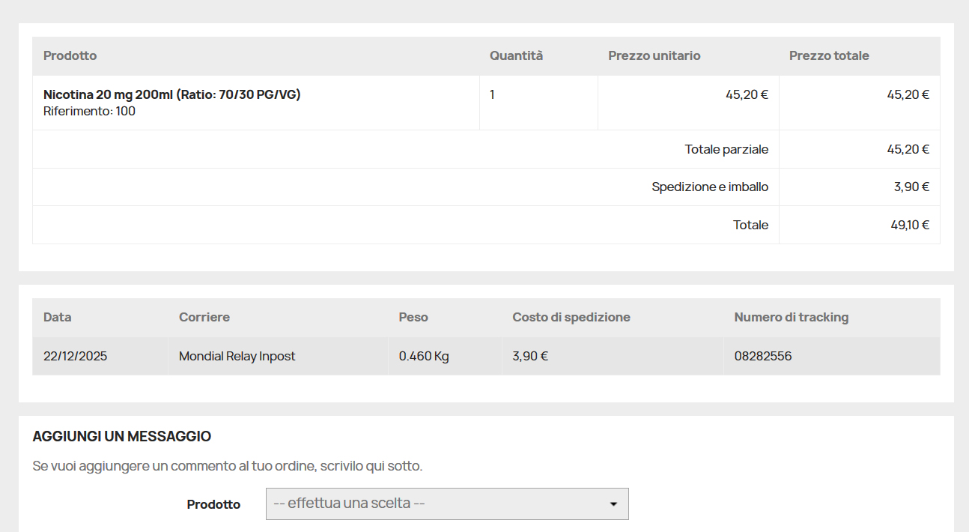Click the Mondial Relay Inpost carrier name

(237, 356)
